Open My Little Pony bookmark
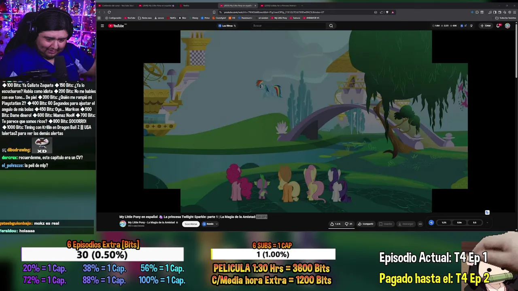 pos(279,18)
